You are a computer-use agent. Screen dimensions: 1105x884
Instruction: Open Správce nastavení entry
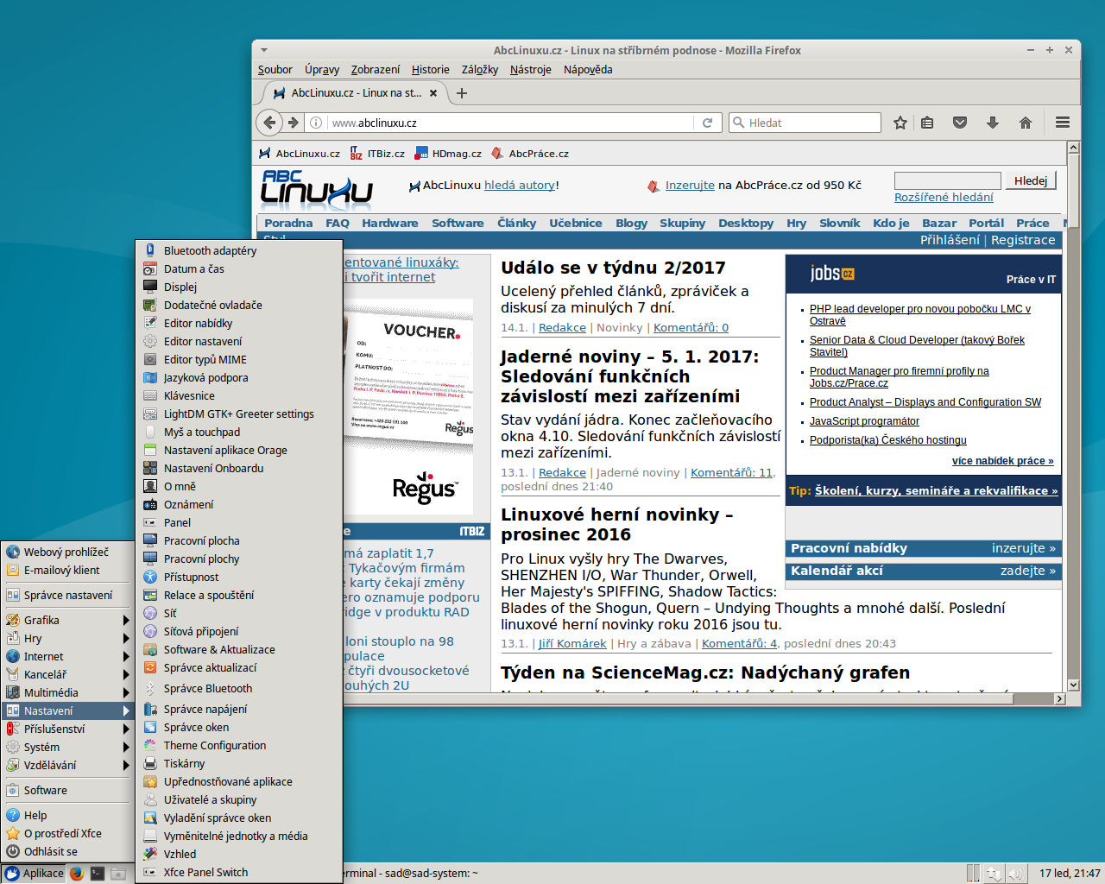click(67, 595)
